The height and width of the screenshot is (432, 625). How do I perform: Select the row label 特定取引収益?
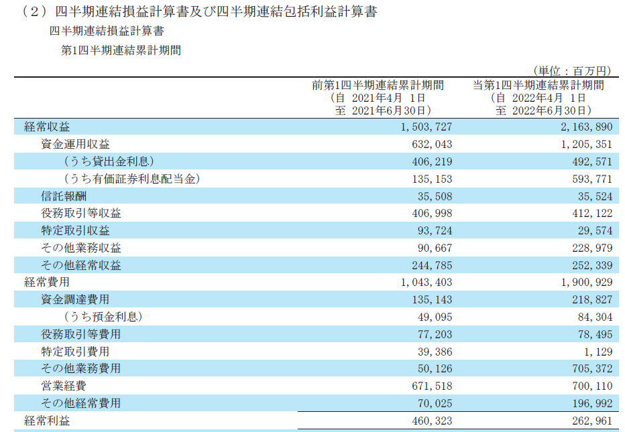[x=75, y=230]
